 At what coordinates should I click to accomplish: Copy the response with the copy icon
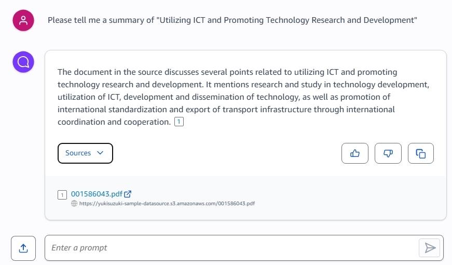coord(421,153)
